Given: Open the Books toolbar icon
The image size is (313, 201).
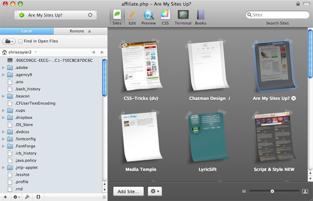Looking at the screenshot, I should click(200, 15).
